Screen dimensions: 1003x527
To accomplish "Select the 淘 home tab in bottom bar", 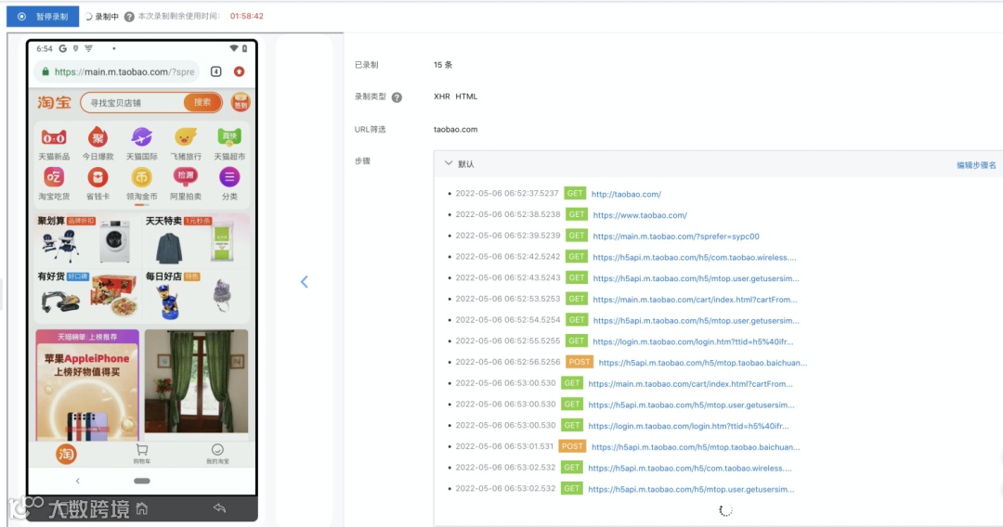I will click(x=66, y=455).
